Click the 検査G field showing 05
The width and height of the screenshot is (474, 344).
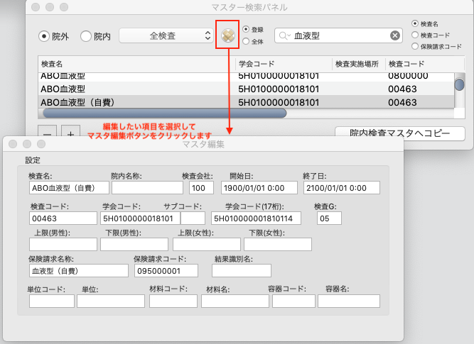click(329, 218)
